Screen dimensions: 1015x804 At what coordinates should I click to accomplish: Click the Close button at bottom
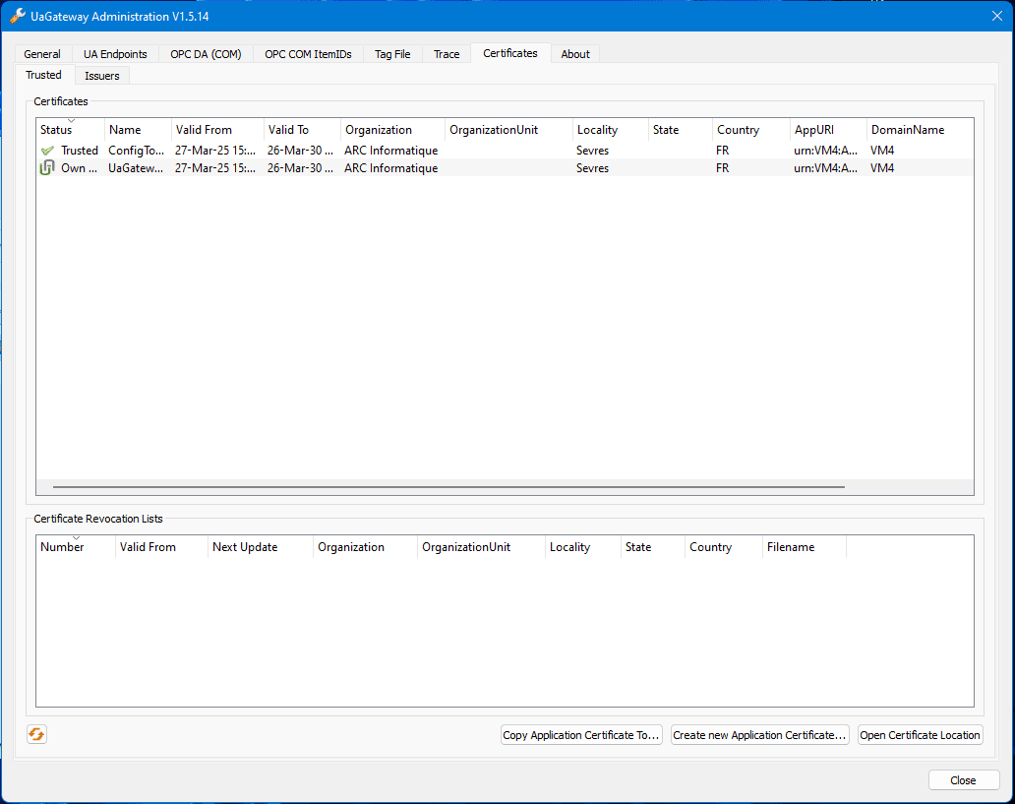click(963, 780)
